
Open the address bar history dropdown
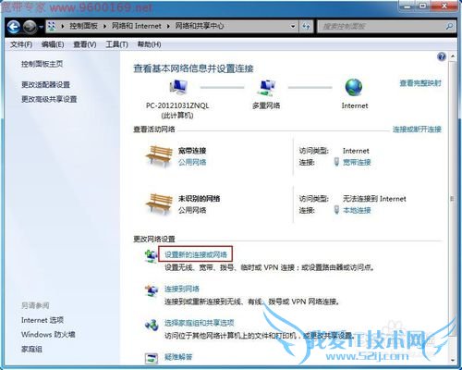(293, 27)
